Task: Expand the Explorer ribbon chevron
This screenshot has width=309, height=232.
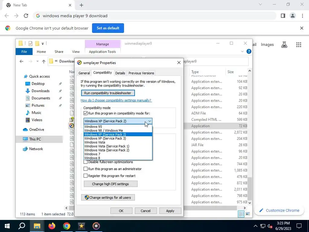Action: 242,51
